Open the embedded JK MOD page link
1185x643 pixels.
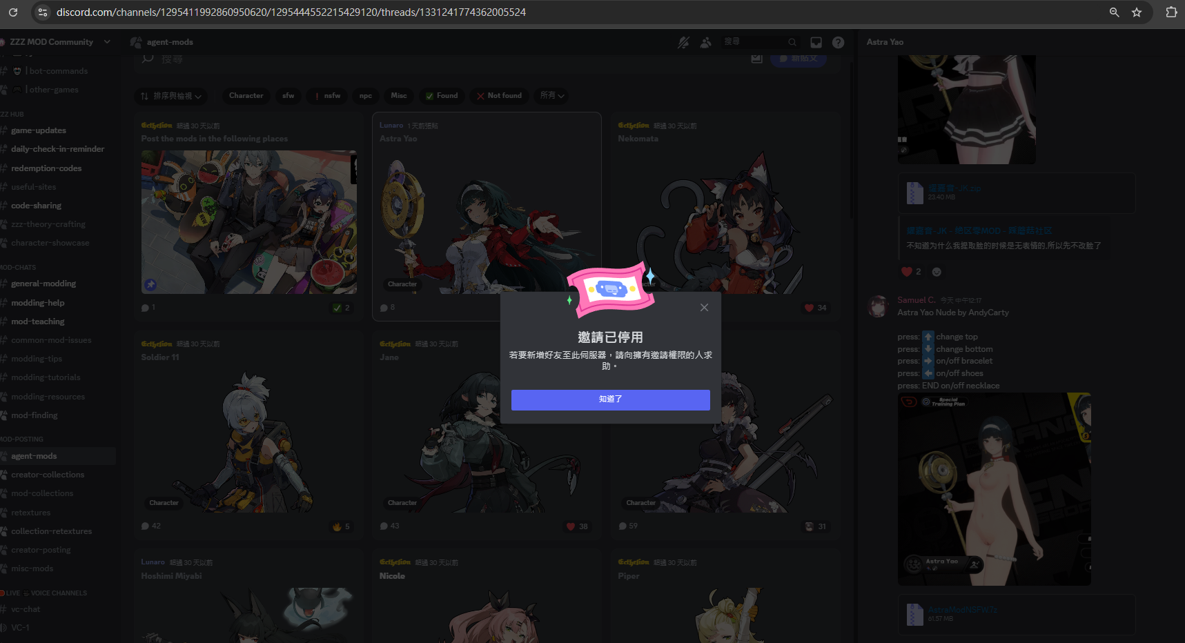979,231
